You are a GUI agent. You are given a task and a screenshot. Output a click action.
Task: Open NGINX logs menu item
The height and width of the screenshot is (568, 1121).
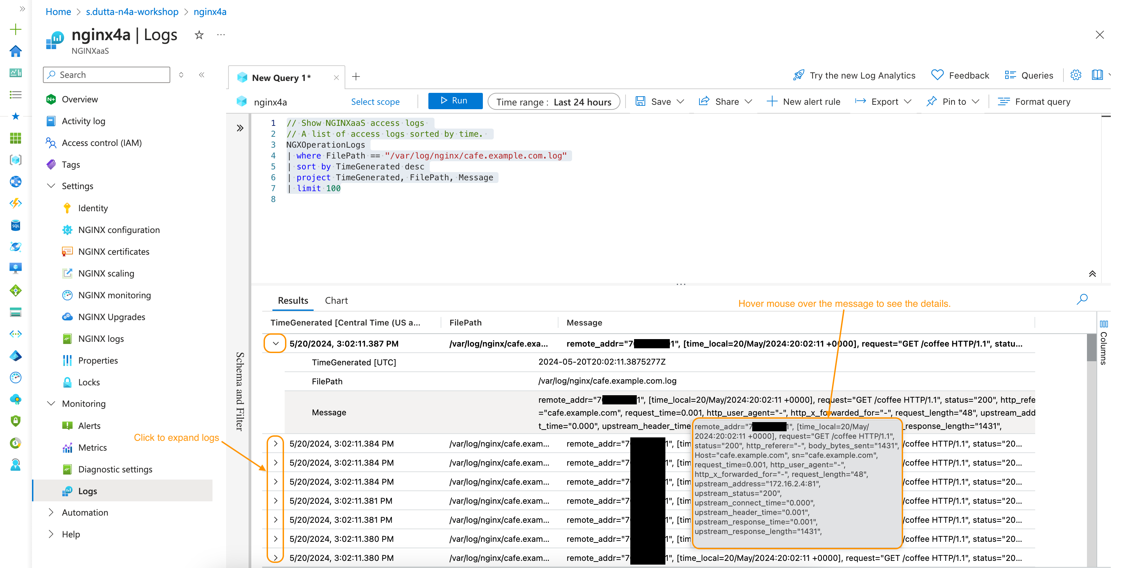(x=101, y=338)
